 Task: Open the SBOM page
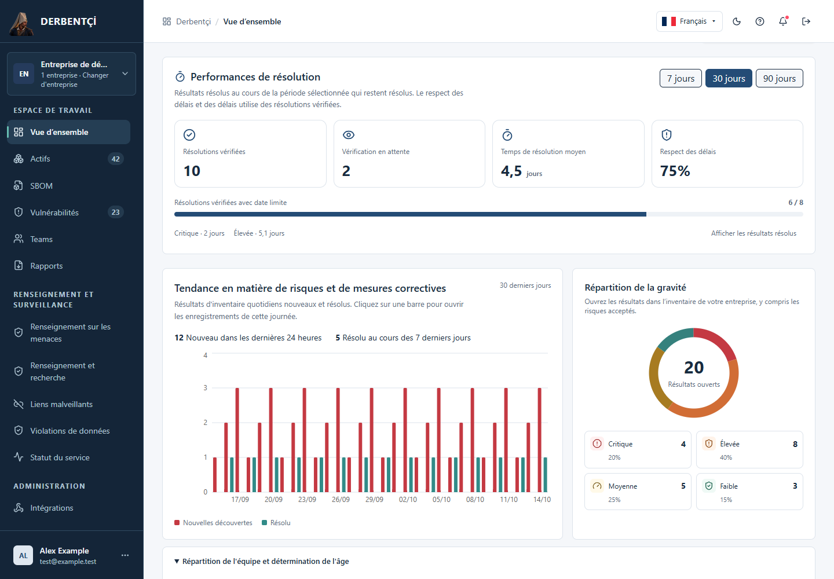[68, 186]
